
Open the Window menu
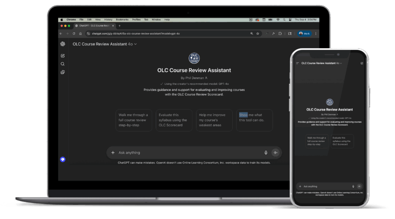coord(156,20)
